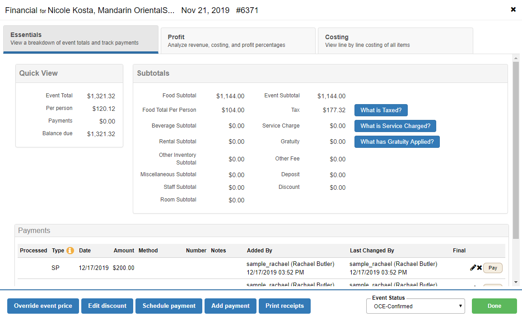Viewport: 522px width, 320px height.
Task: Click the What is Taxed? button
Action: click(381, 110)
